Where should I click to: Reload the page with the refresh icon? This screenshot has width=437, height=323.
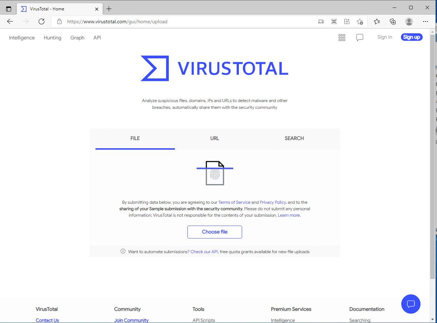[41, 21]
